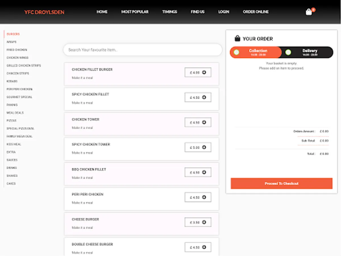Click the Search Your favourite item field
The height and width of the screenshot is (256, 341).
143,50
